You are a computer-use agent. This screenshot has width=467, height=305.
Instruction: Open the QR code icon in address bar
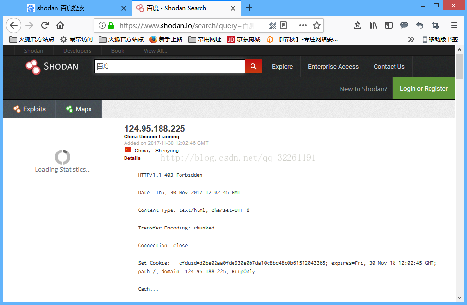pos(272,25)
